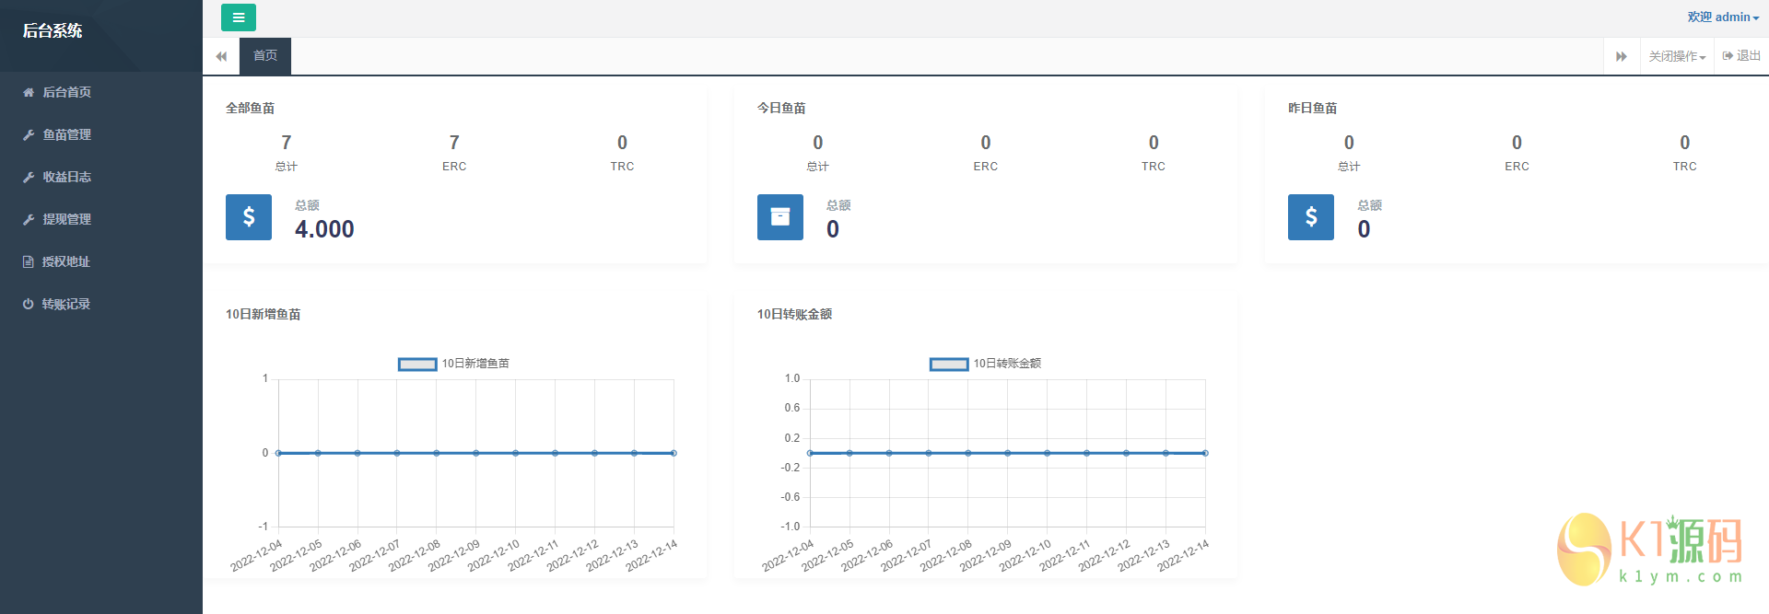
Task: Click the 2022-12-14 data point on 10日新增鱼苗 chart
Action: coord(674,453)
